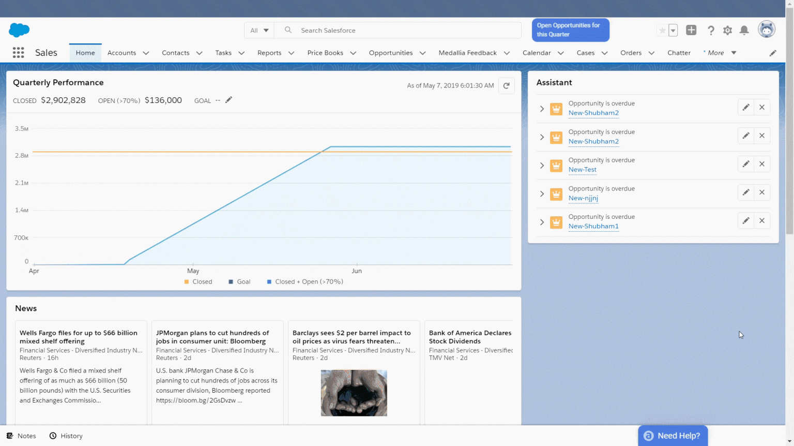Open the Accounts tab dropdown arrow
The width and height of the screenshot is (794, 446).
tap(146, 53)
